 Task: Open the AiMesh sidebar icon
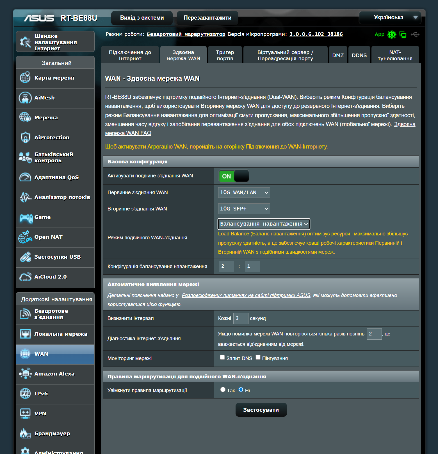pyautogui.click(x=25, y=98)
